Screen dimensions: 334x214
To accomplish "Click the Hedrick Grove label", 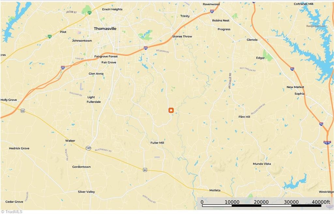I will point(19,148).
